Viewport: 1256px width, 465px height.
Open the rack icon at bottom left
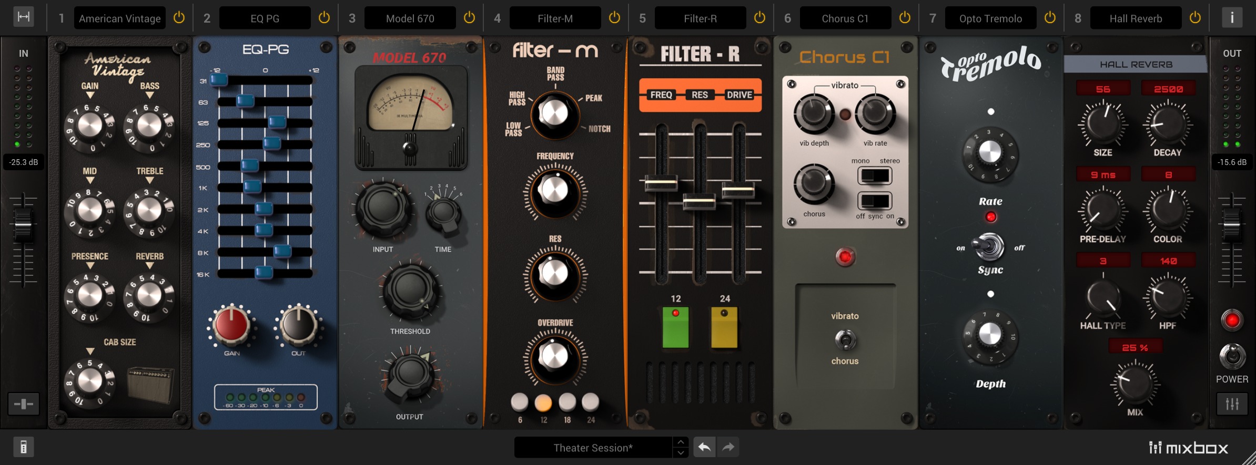click(x=24, y=447)
